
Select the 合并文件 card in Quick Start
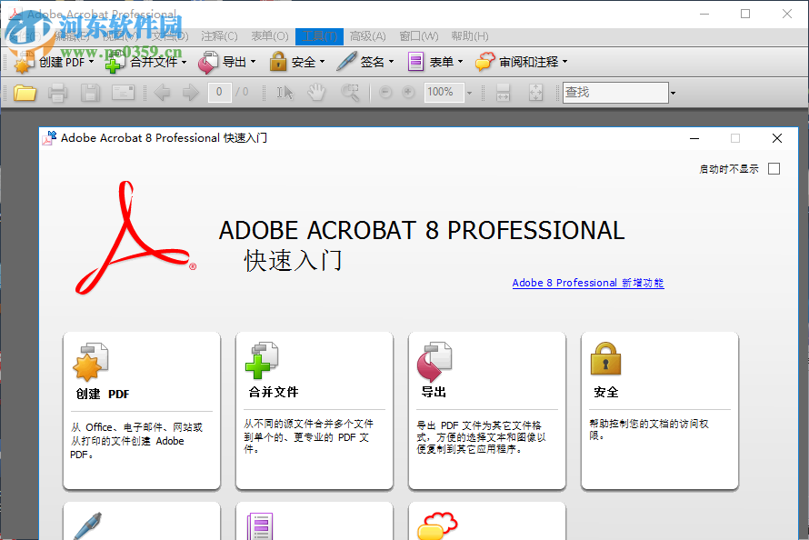(314, 409)
